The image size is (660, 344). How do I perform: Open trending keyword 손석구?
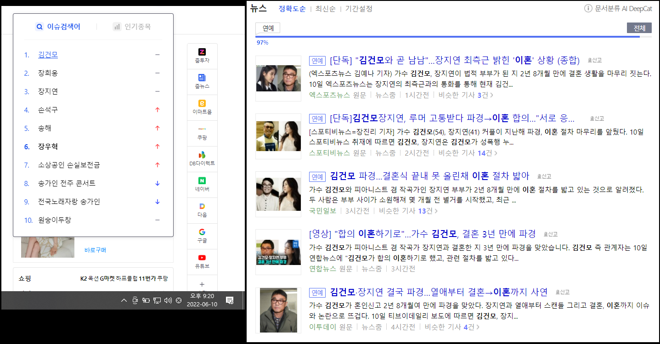click(48, 110)
